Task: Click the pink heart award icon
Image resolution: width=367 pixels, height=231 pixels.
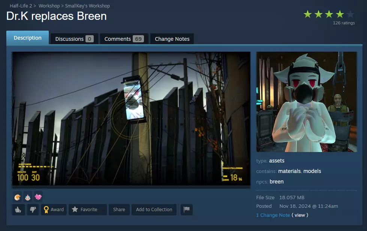Action: tap(38, 197)
